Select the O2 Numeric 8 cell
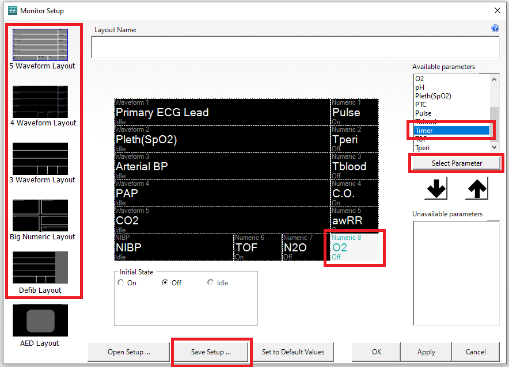Screen dimensions: 509x367 (x=354, y=247)
